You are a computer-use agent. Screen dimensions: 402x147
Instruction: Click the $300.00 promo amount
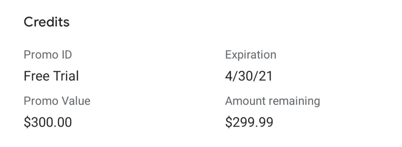pos(48,122)
